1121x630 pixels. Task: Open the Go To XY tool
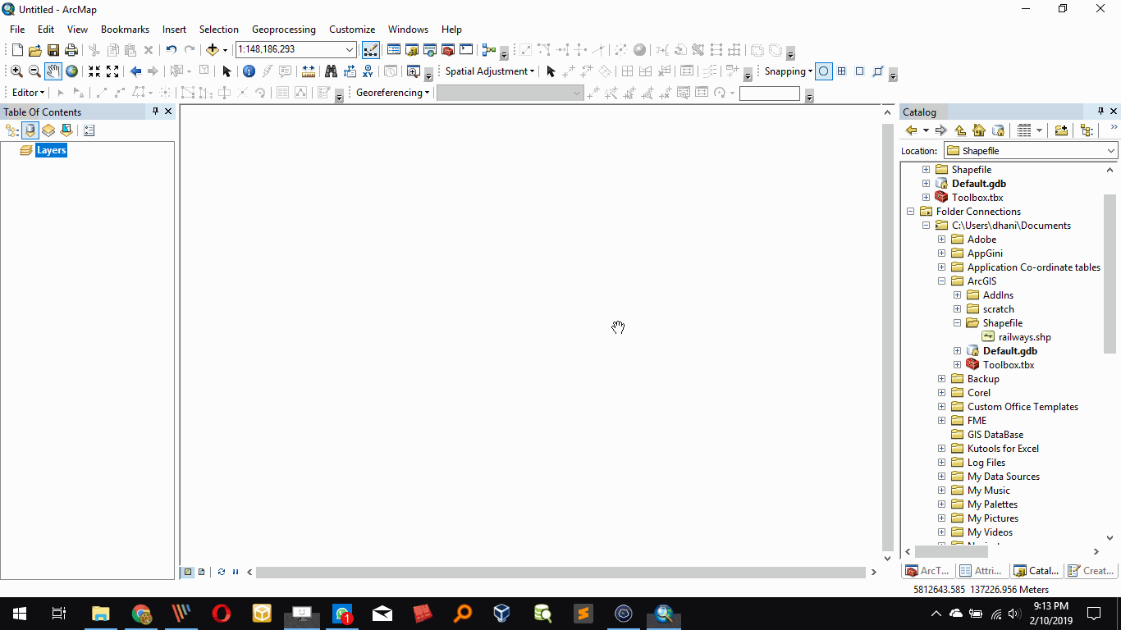tap(368, 71)
